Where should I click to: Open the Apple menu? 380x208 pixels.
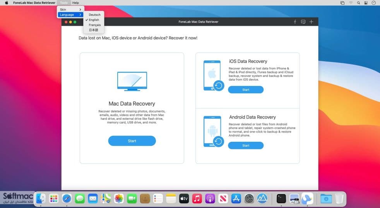click(x=7, y=3)
